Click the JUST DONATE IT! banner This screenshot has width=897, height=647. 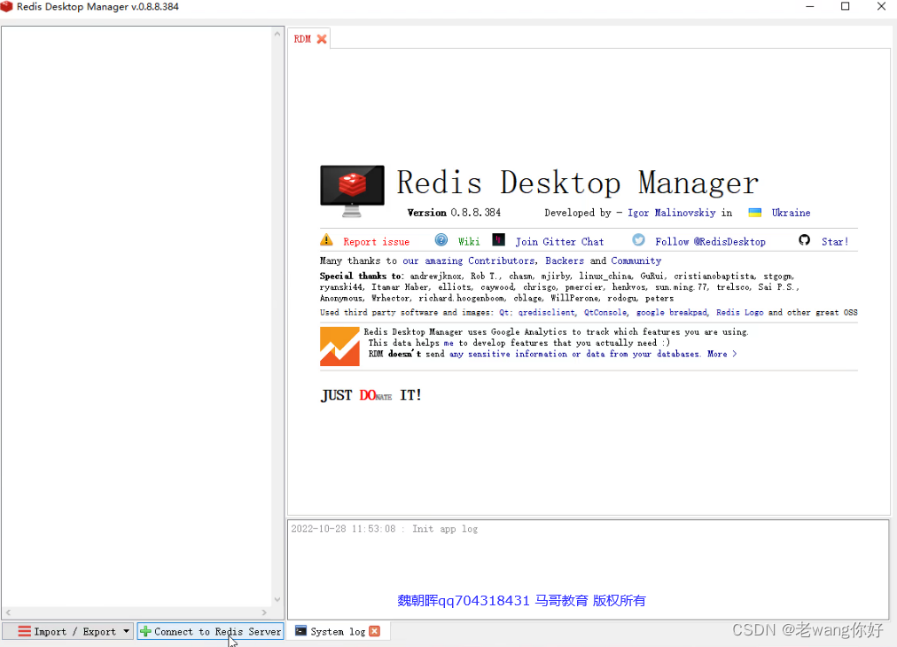click(x=370, y=395)
